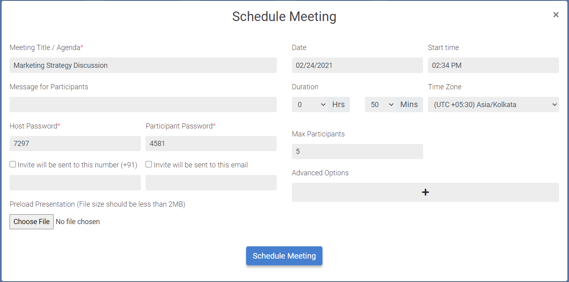Click the Message for Participants field
Viewport: 569px width, 282px height.
click(x=143, y=104)
